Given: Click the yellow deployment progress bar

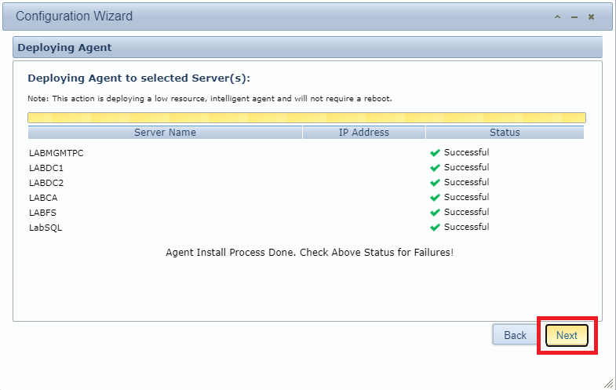Looking at the screenshot, I should tap(306, 118).
